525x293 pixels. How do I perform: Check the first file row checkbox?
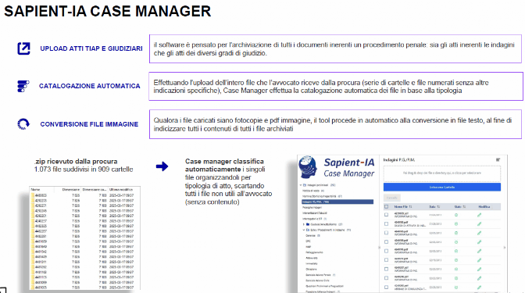[387, 215]
